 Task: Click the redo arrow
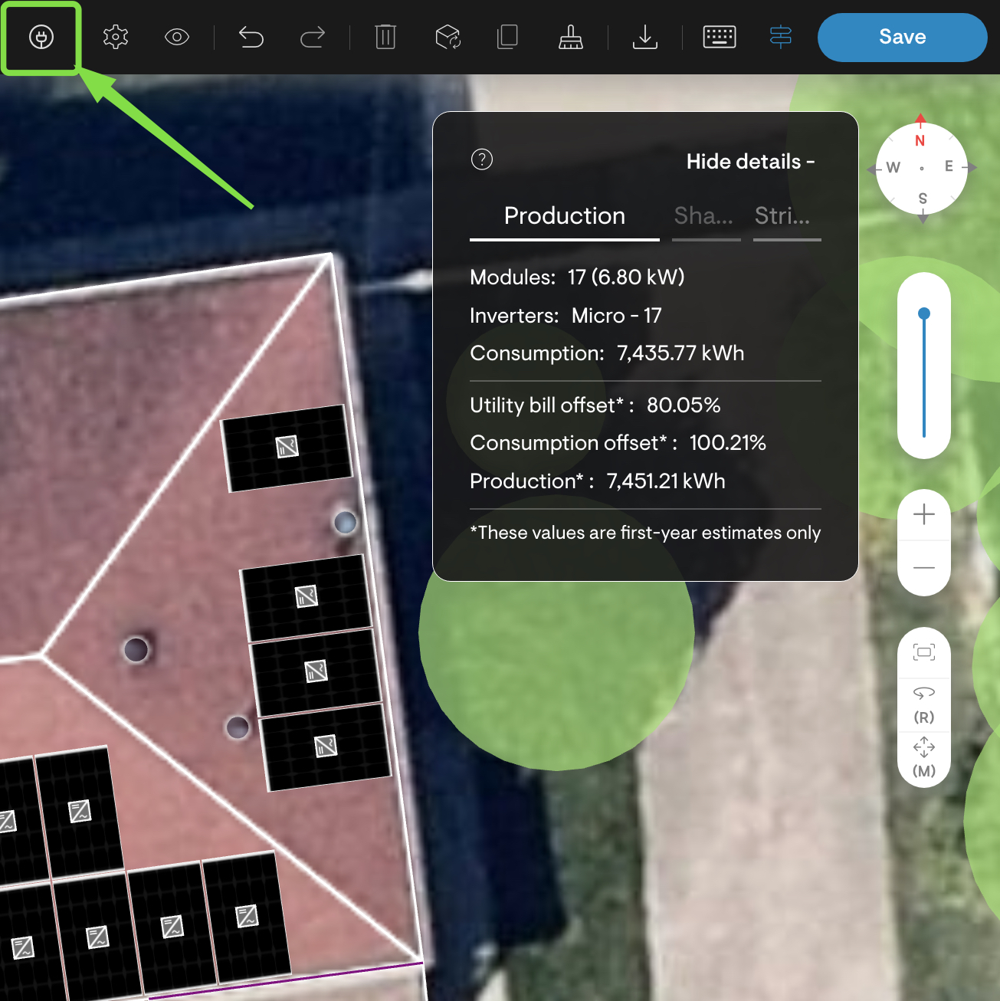tap(312, 37)
